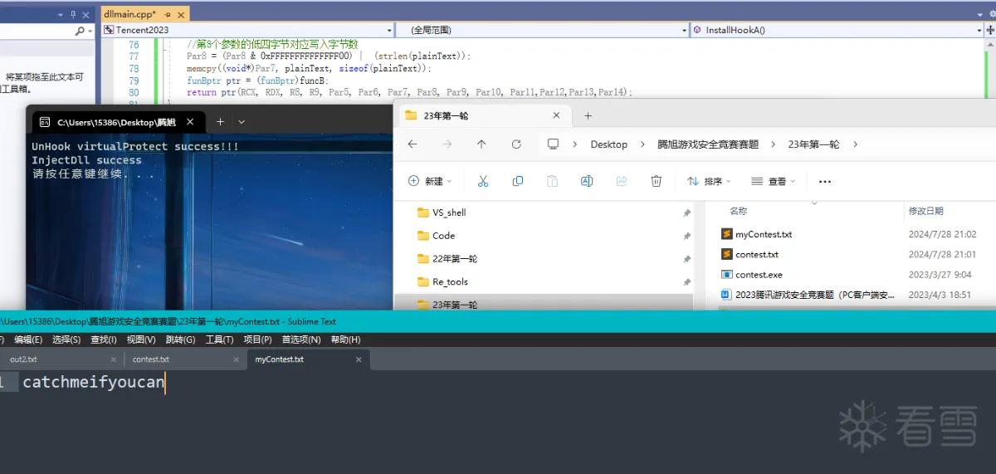Click the 新建 new button
Screen dimensions: 996x474
(430, 181)
